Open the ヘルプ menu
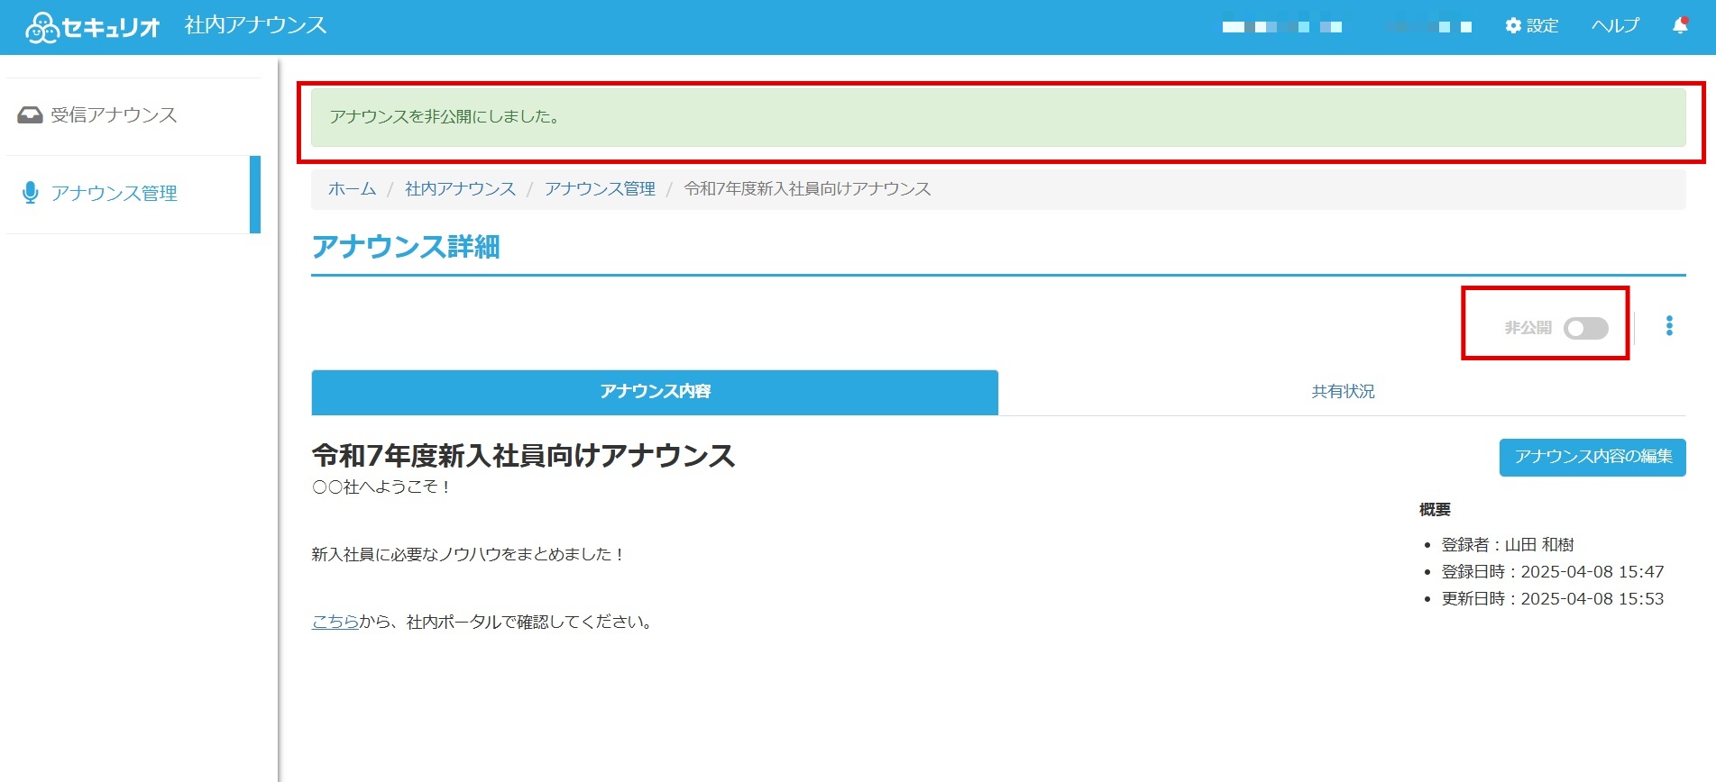Screen dimensions: 1716x782 pos(1615,26)
